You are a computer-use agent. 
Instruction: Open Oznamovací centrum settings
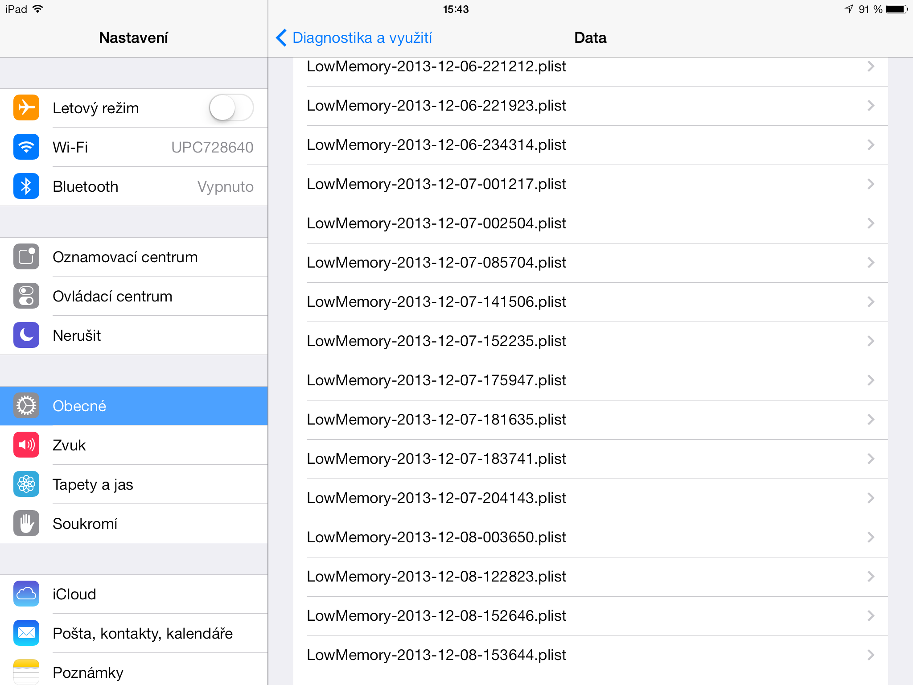click(x=134, y=257)
